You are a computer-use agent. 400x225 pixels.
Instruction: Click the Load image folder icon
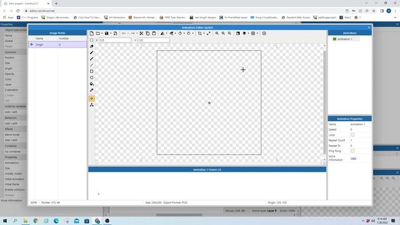point(98,33)
